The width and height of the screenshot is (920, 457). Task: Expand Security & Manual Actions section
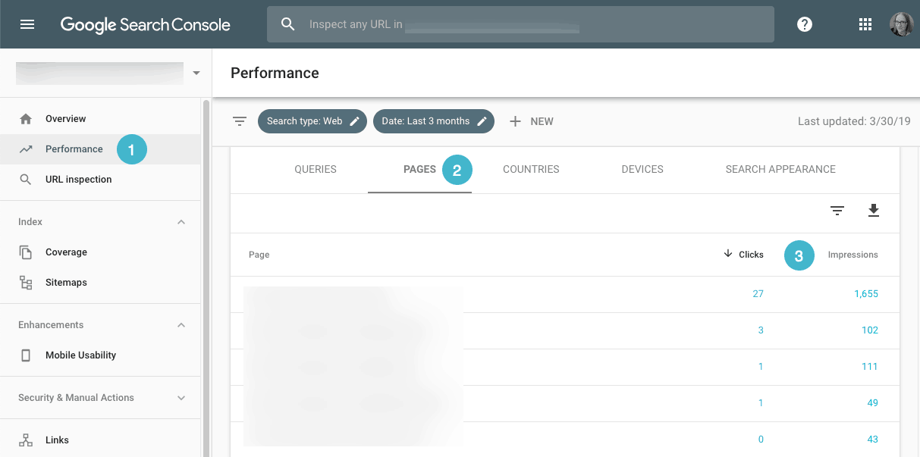[181, 398]
